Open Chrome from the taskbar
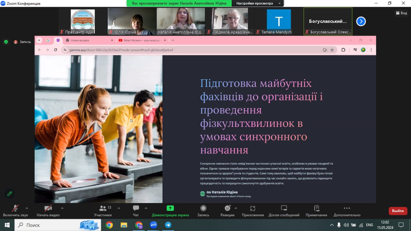 coord(109,225)
